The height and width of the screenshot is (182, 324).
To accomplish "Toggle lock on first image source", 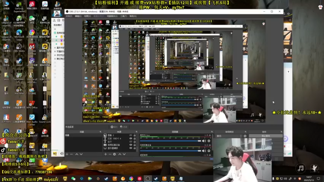I will click(x=134, y=135).
